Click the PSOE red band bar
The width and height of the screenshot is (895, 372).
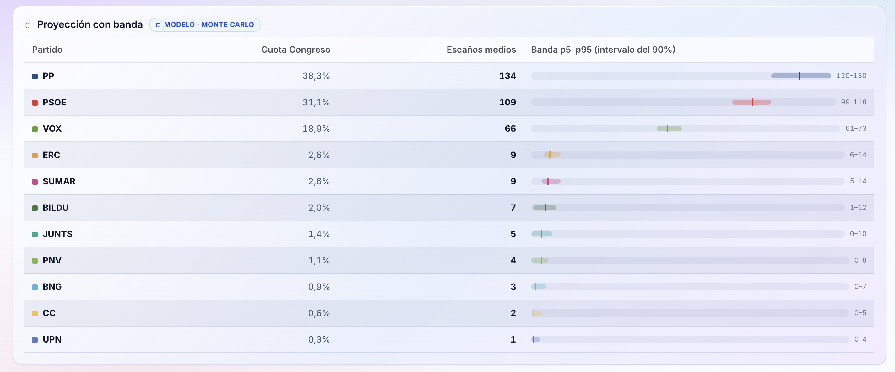751,102
